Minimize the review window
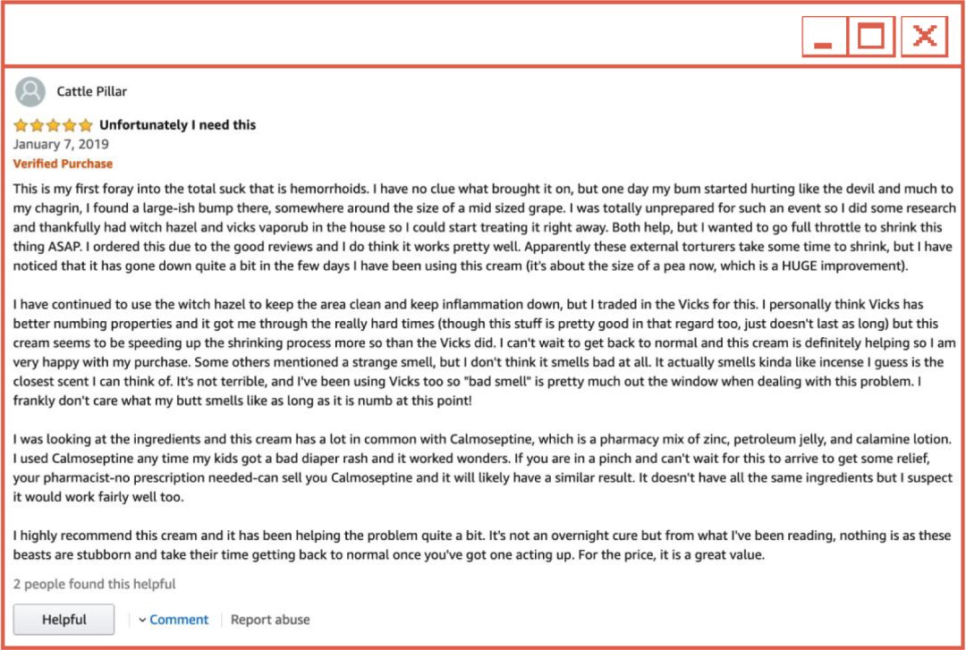This screenshot has height=650, width=966. click(x=824, y=38)
